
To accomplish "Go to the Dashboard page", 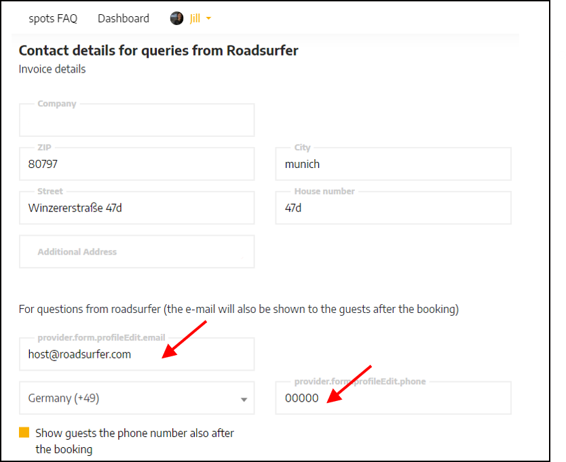I will [x=124, y=18].
